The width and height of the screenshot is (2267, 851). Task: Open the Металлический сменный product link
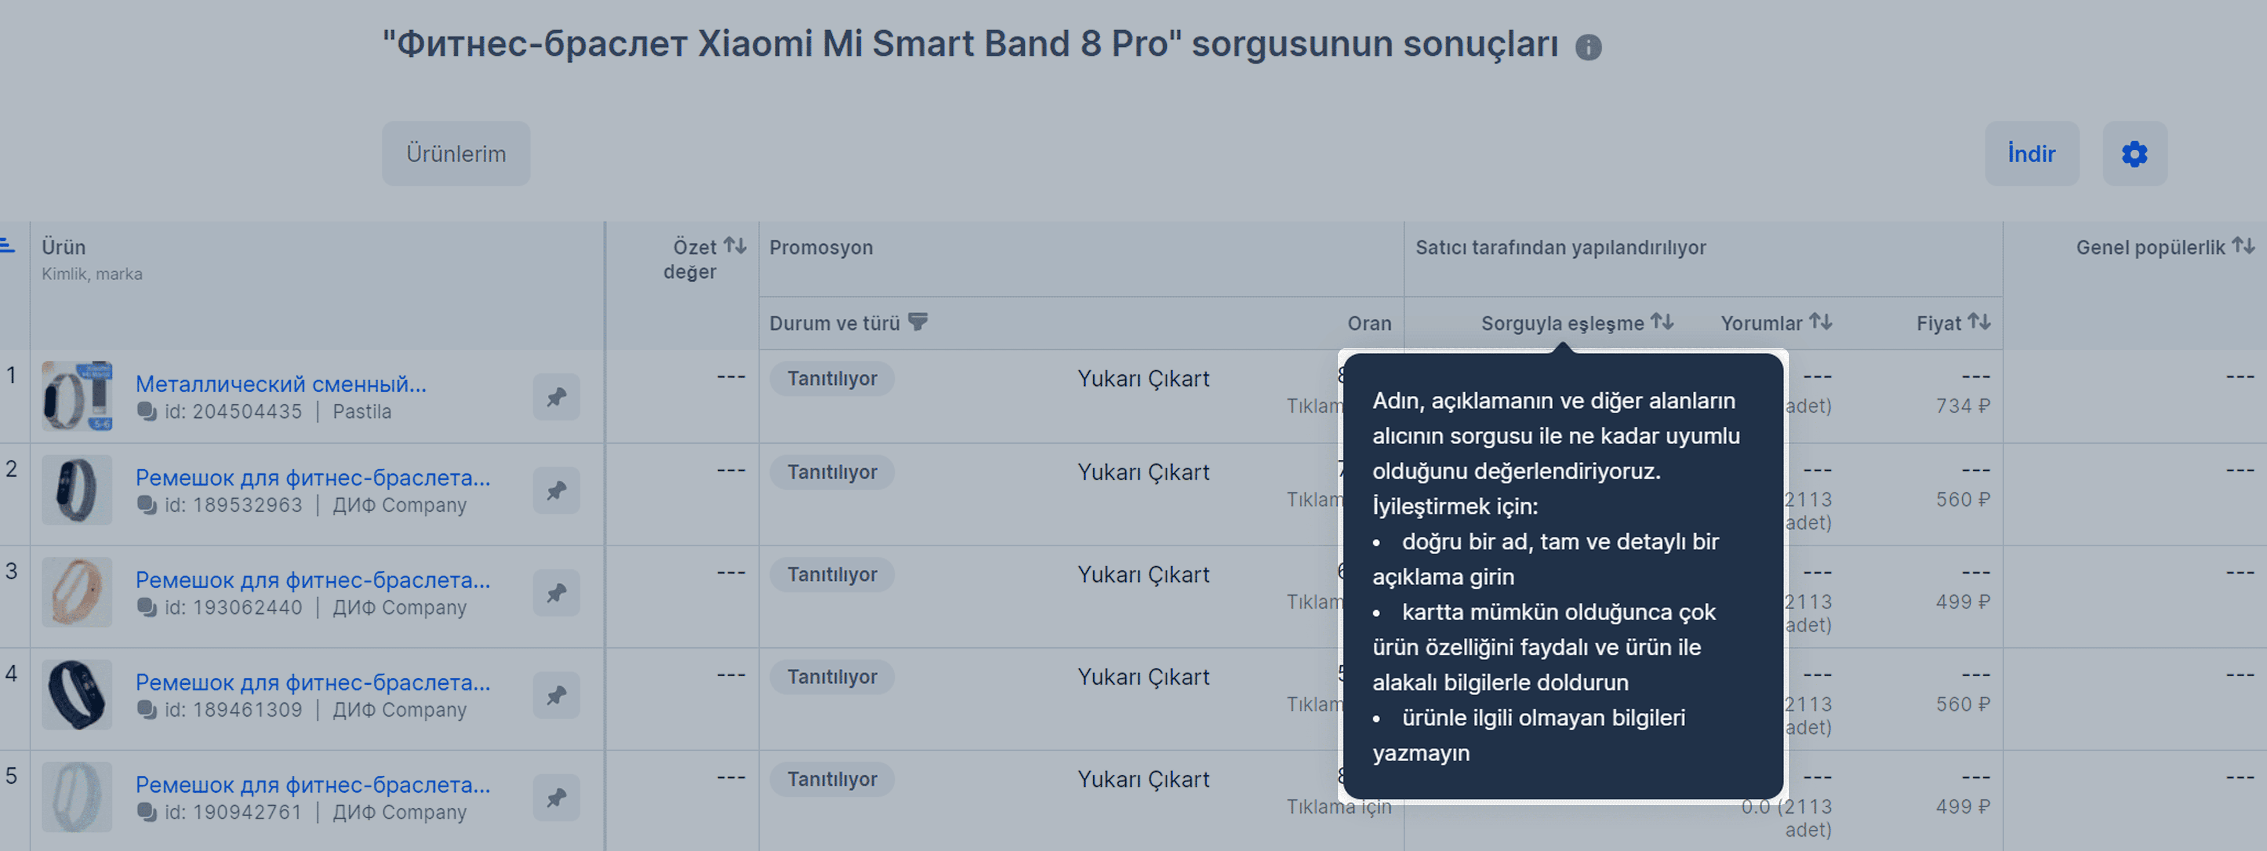pyautogui.click(x=281, y=384)
